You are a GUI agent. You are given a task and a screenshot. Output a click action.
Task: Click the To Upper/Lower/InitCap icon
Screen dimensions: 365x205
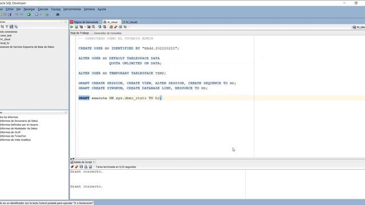(x=125, y=27)
